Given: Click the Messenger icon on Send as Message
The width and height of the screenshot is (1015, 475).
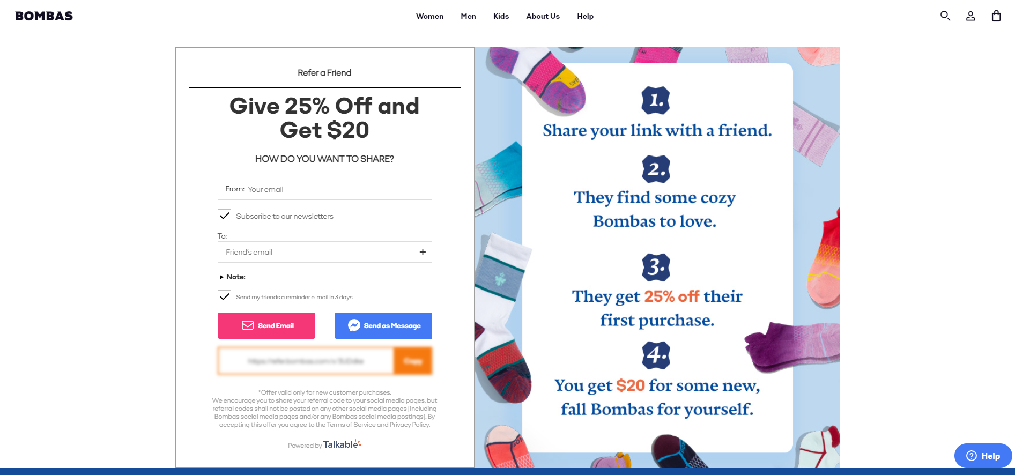Looking at the screenshot, I should coord(355,325).
